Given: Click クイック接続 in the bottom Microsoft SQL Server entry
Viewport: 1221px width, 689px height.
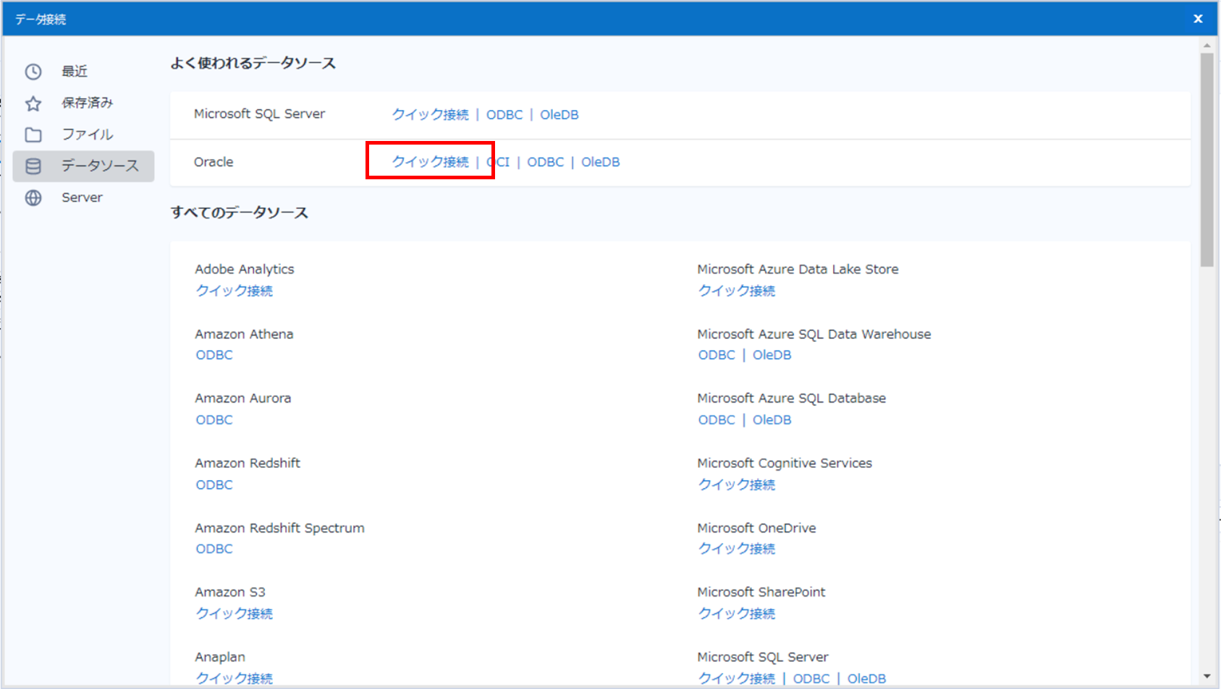Looking at the screenshot, I should pyautogui.click(x=737, y=678).
